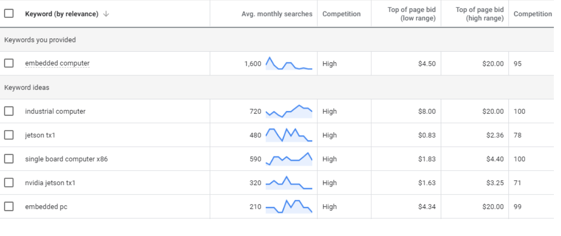The image size is (561, 236).
Task: Click the trend sparkline for embedded computer
Action: (x=289, y=63)
